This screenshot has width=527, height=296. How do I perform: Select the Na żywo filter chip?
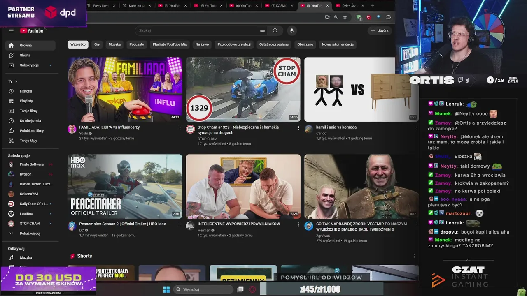pos(202,44)
